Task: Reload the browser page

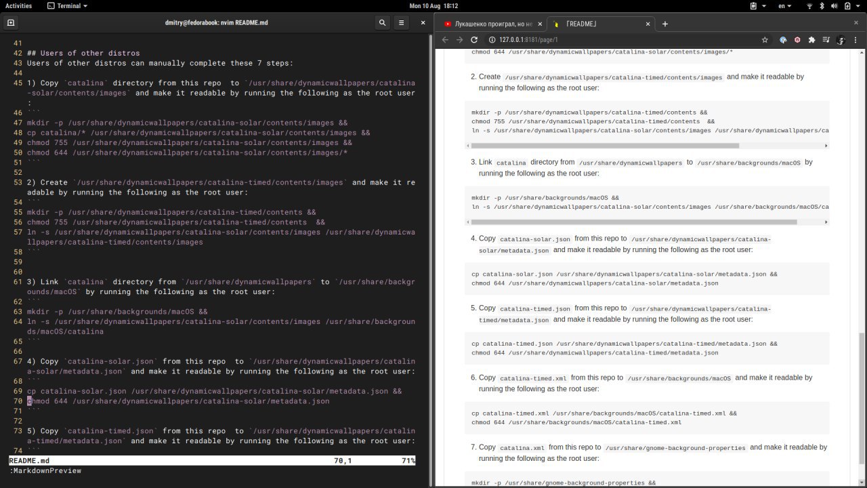Action: (x=474, y=39)
